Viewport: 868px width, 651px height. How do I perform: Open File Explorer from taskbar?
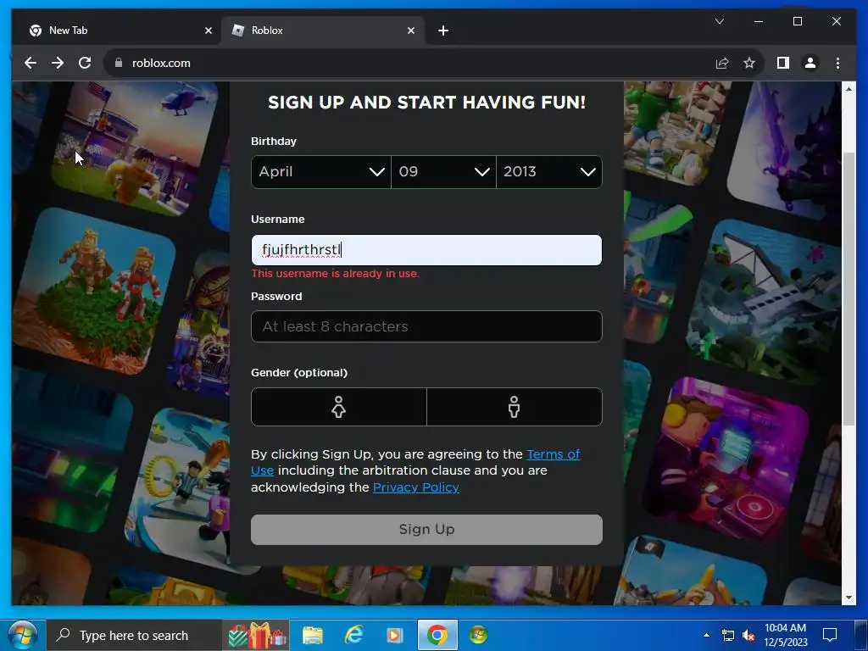[x=313, y=636]
